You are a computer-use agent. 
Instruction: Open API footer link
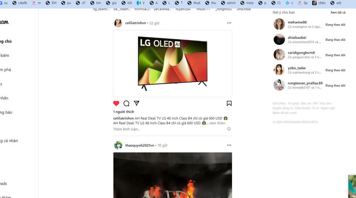point(315,103)
